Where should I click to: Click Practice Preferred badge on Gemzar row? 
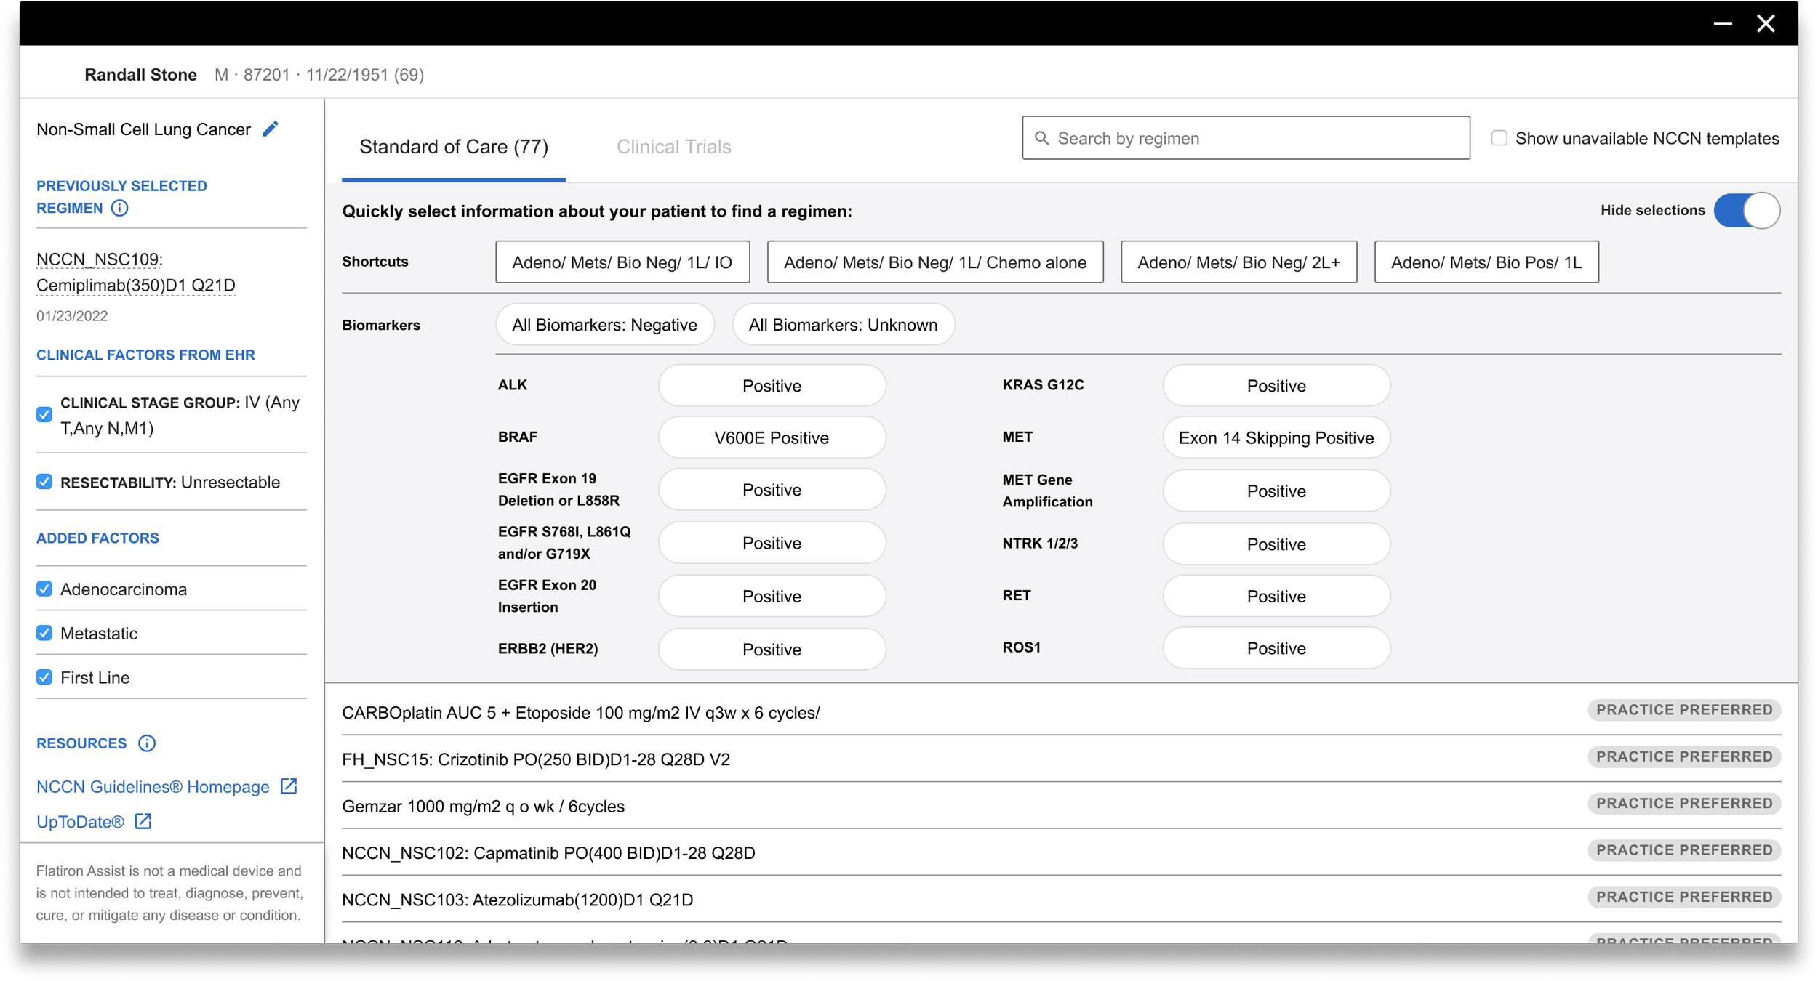(1684, 803)
